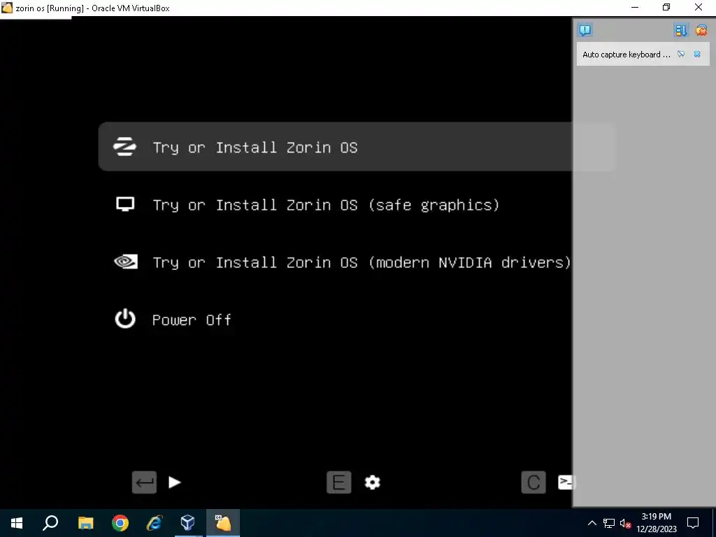
Task: Dismiss the Auto capture keyboard notification
Action: (x=697, y=54)
